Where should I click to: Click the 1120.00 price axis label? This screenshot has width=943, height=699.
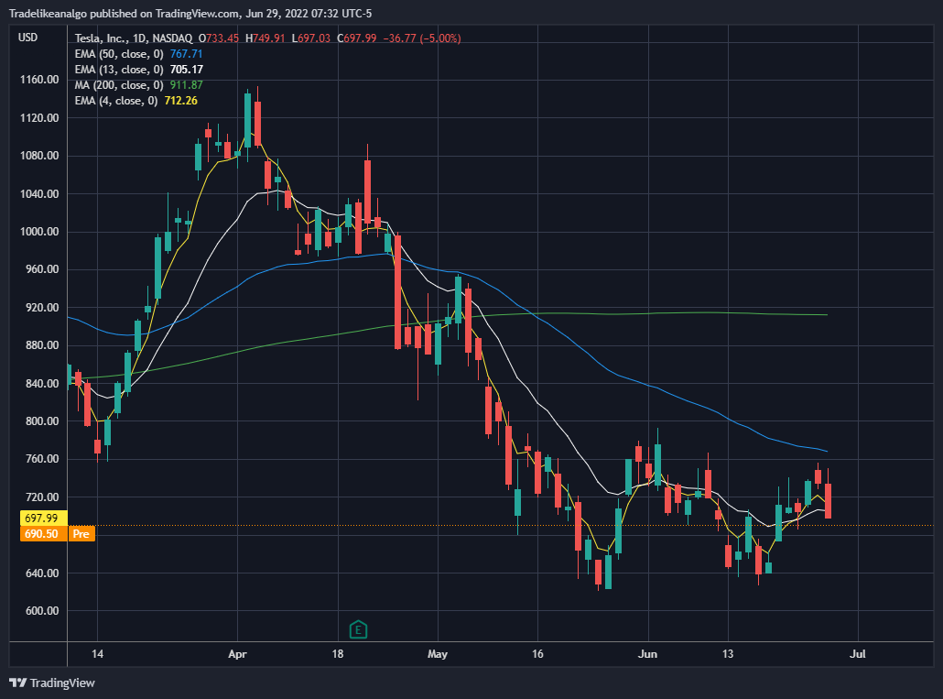click(x=39, y=118)
